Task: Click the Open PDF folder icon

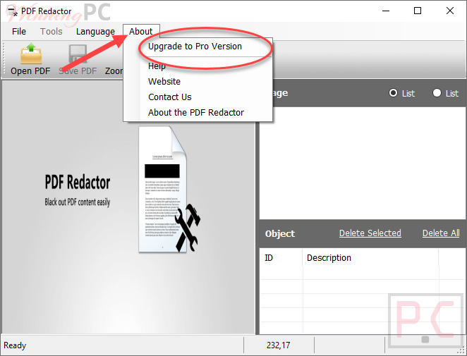Action: coord(31,54)
